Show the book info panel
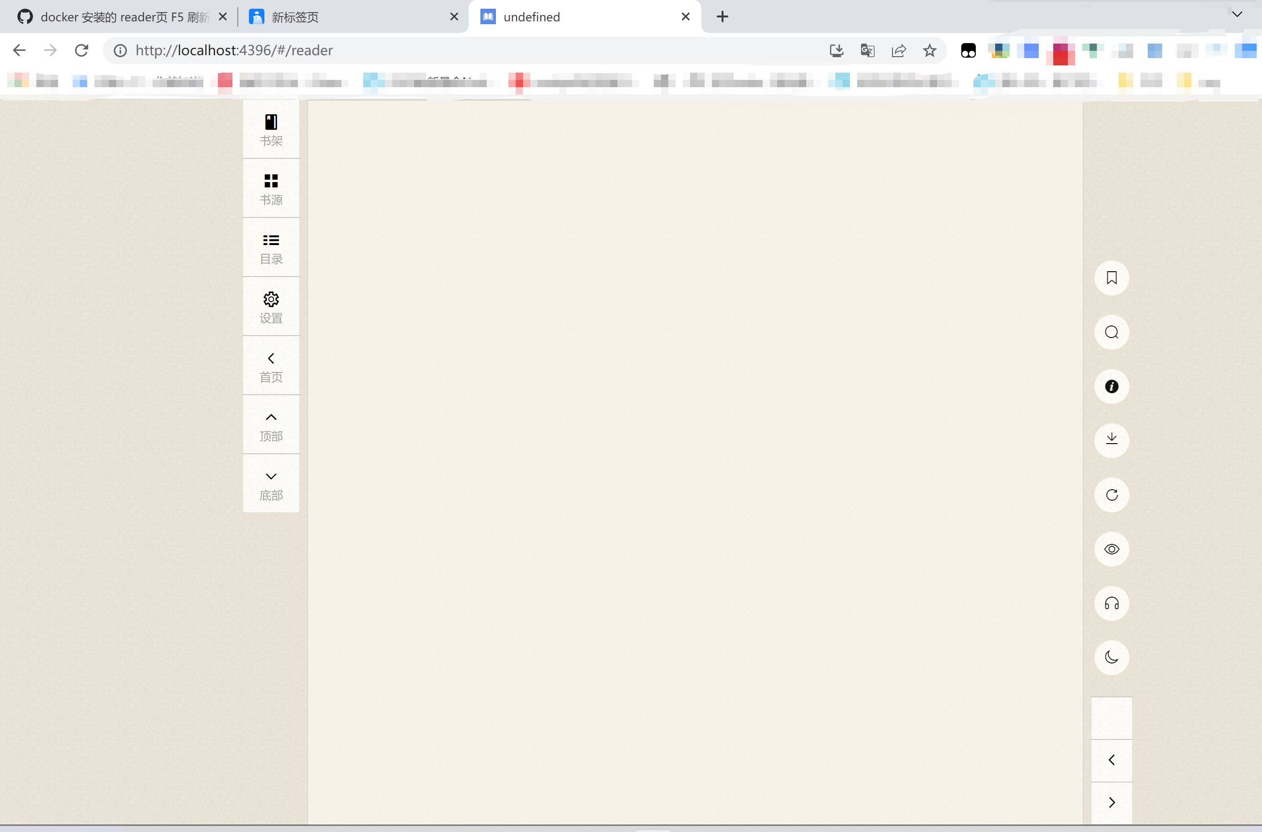Viewport: 1262px width, 832px height. pyautogui.click(x=1111, y=386)
